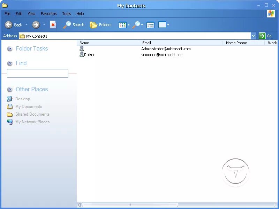Select the Administrator contact person icon
Screen dimensions: 279x209
82,48
